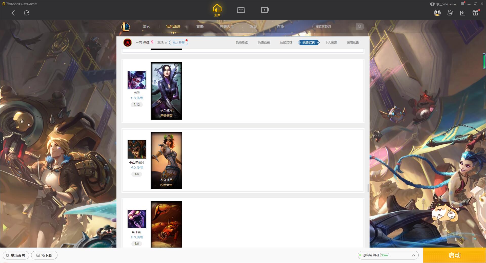Click the 1/6 skin count badge
Image resolution: width=486 pixels, height=263 pixels.
click(x=137, y=174)
